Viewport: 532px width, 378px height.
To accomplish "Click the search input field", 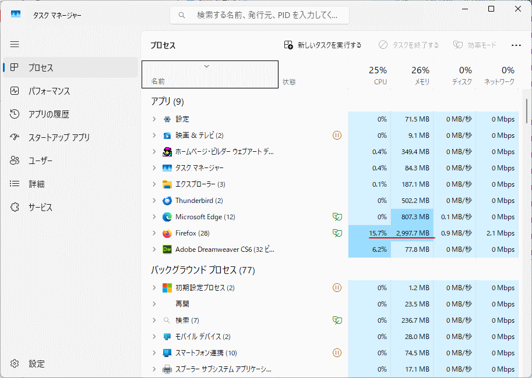I will [x=259, y=15].
